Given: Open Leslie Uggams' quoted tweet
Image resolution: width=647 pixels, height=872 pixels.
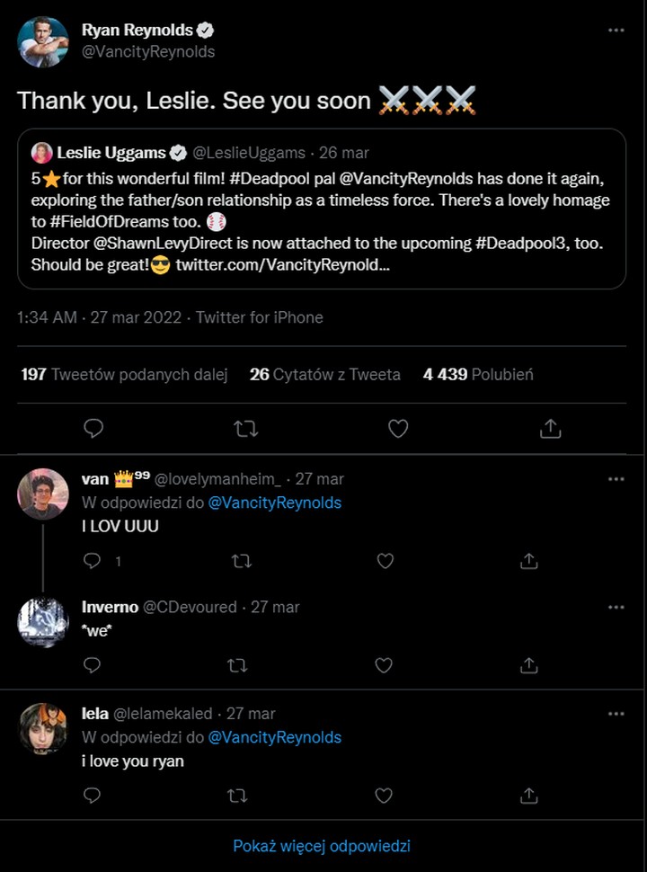Looking at the screenshot, I should [322, 209].
